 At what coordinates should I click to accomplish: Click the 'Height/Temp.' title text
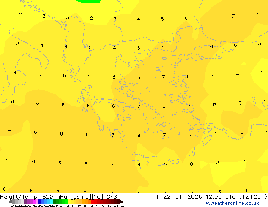pyautogui.click(x=19, y=197)
